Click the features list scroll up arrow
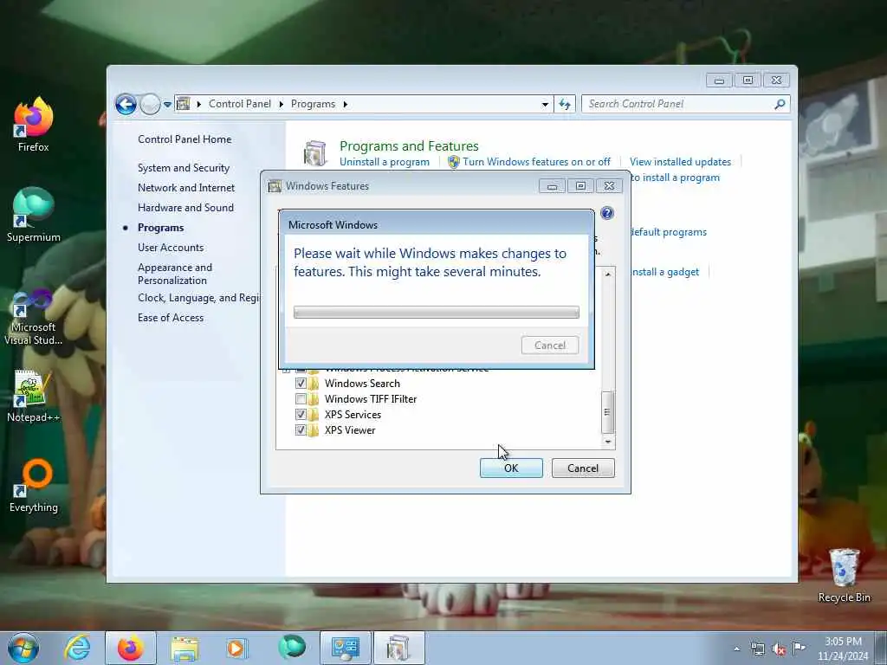Viewport: 887px width, 665px height. click(607, 274)
